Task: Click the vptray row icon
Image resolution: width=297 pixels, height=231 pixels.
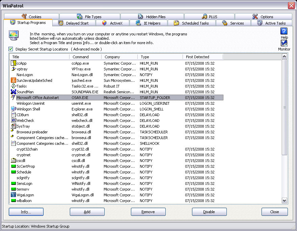Action: [x=13, y=69]
